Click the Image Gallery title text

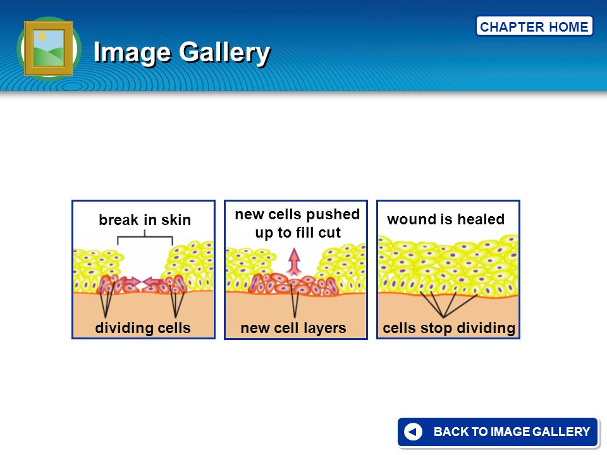tap(182, 52)
